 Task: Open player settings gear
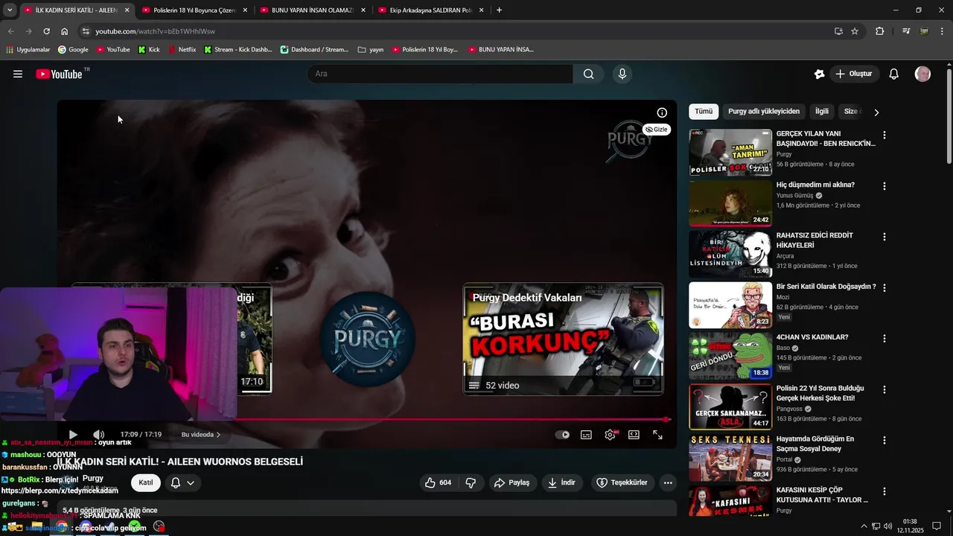tap(610, 435)
